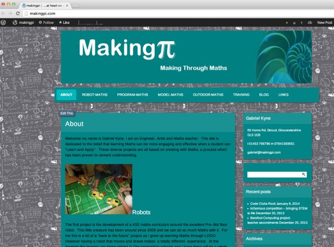Select the PROGRAM-MATHS navigation item
Screen dimensions: 334x247
132,95
